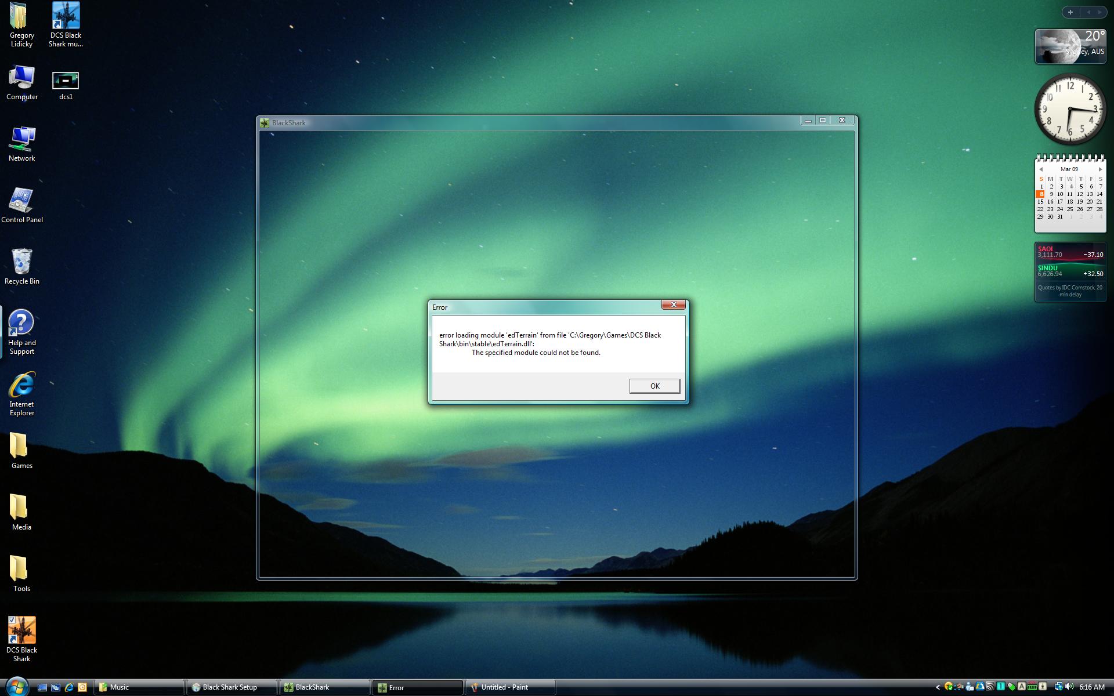Open the Recycle Bin
Image resolution: width=1114 pixels, height=696 pixels.
(x=21, y=267)
